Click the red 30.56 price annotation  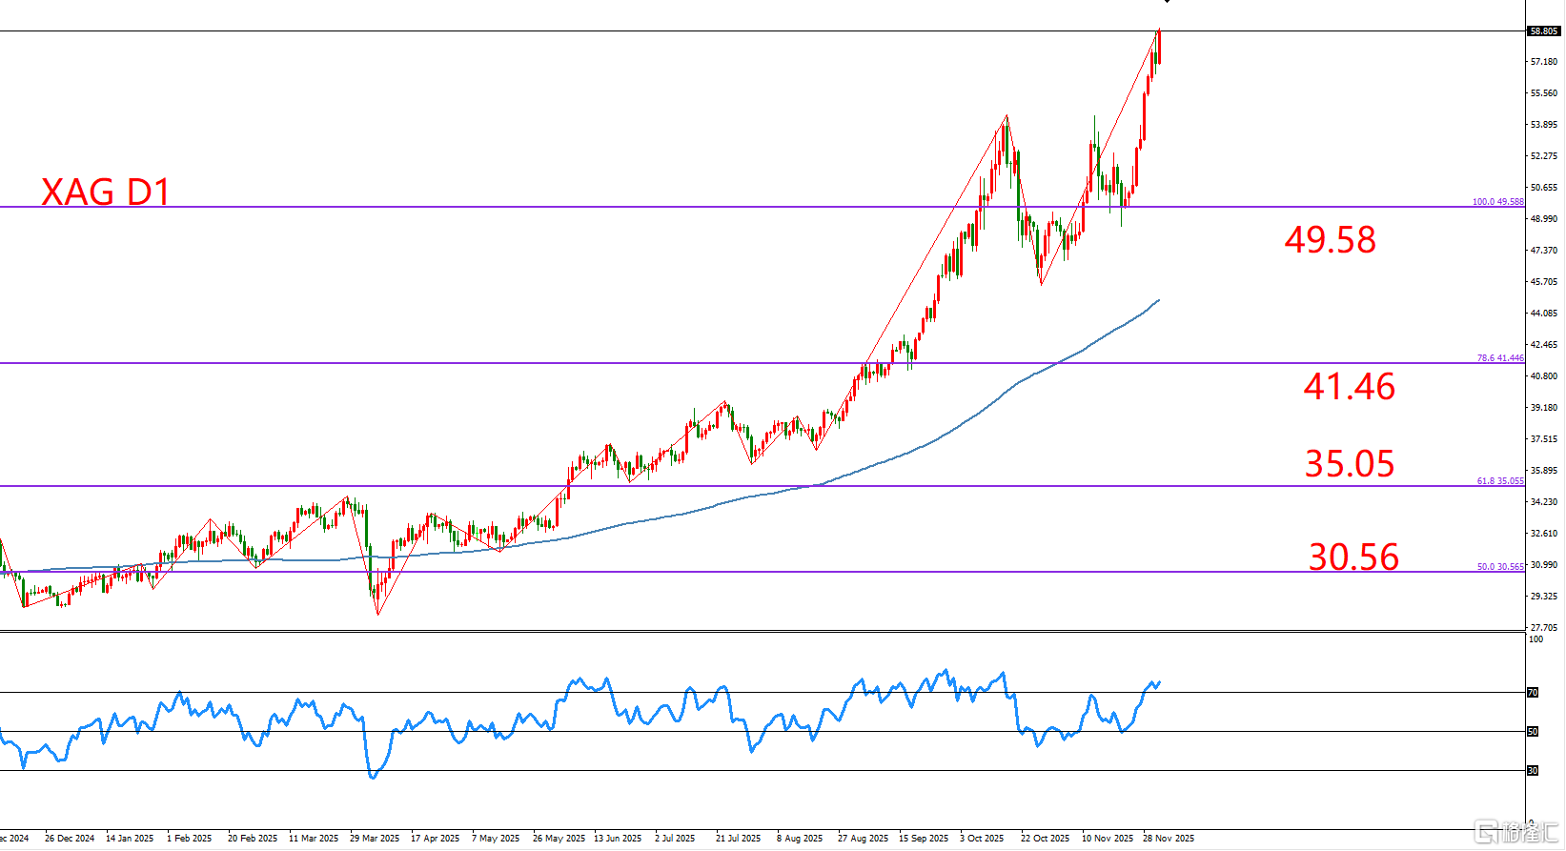(x=1353, y=557)
